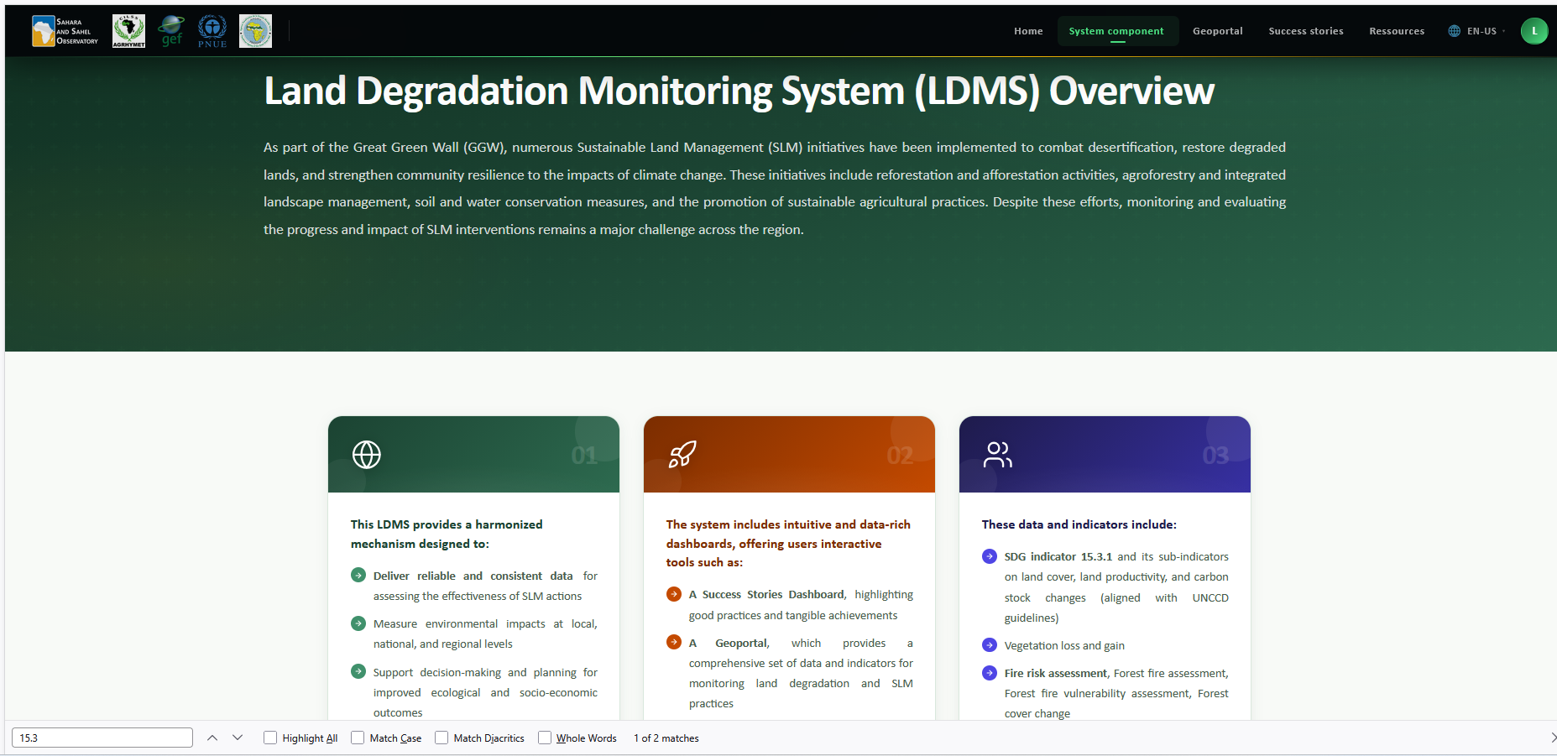Click inside the find input containing 15.3

[x=101, y=738]
